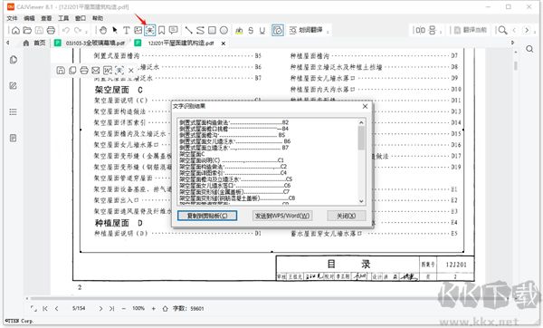Click OCR icon in floating selection toolbar
The width and height of the screenshot is (543, 328).
click(x=119, y=71)
